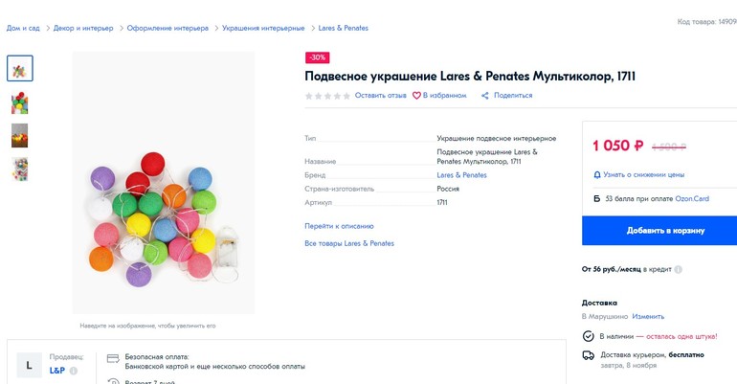
Task: Open the Оставить отзыв link
Action: [x=380, y=96]
